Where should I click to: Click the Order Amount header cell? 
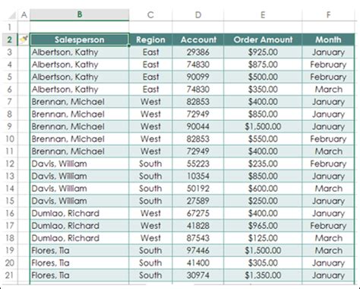(x=263, y=40)
